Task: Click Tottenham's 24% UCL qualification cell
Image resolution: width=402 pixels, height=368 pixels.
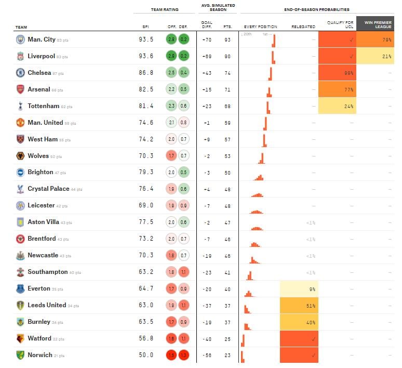Action: (338, 106)
